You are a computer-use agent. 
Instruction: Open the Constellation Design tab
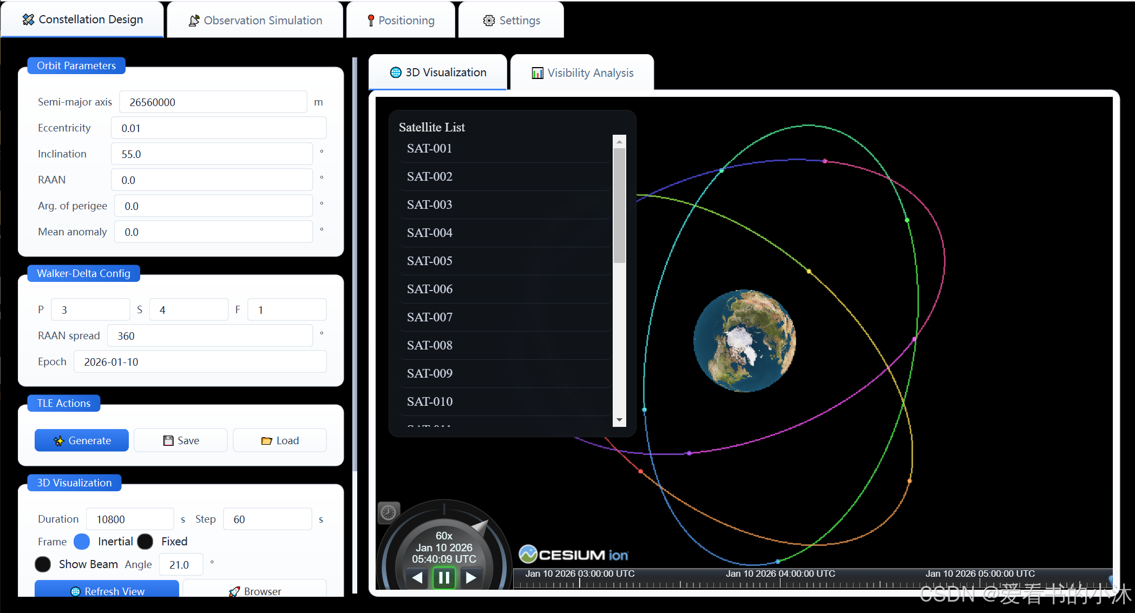[82, 20]
